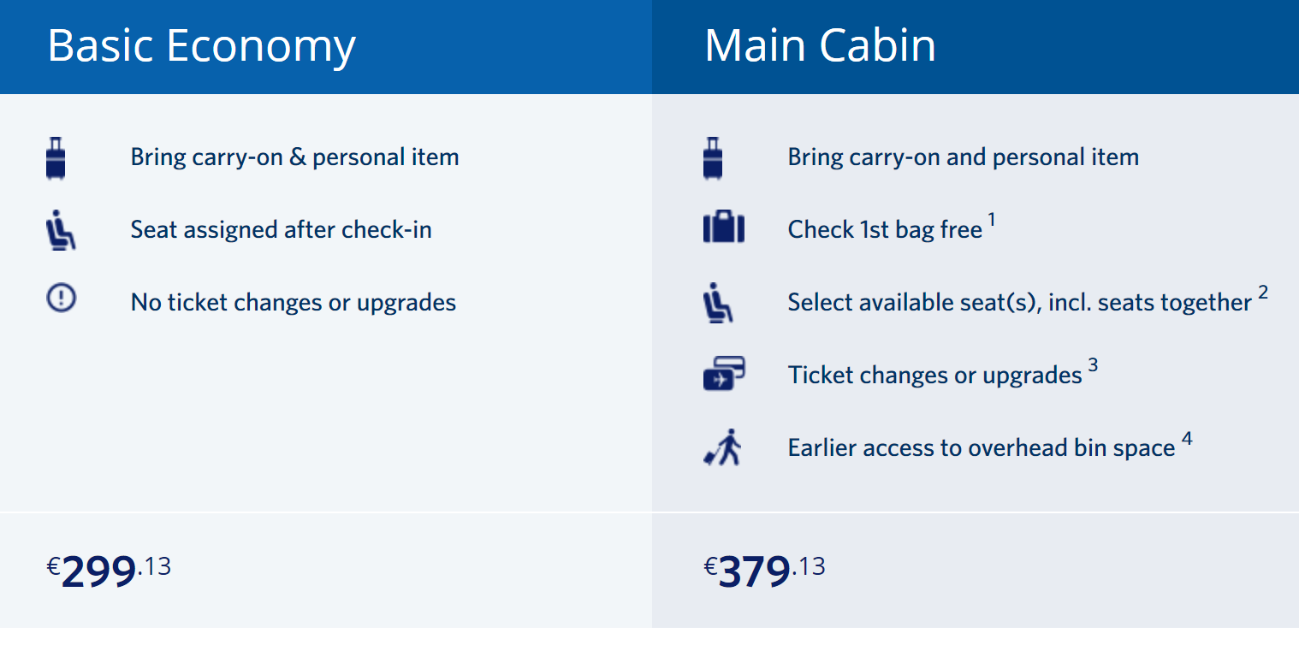Click the Bring carry-on & personal item text
Image resolution: width=1299 pixels, height=645 pixels.
point(295,157)
